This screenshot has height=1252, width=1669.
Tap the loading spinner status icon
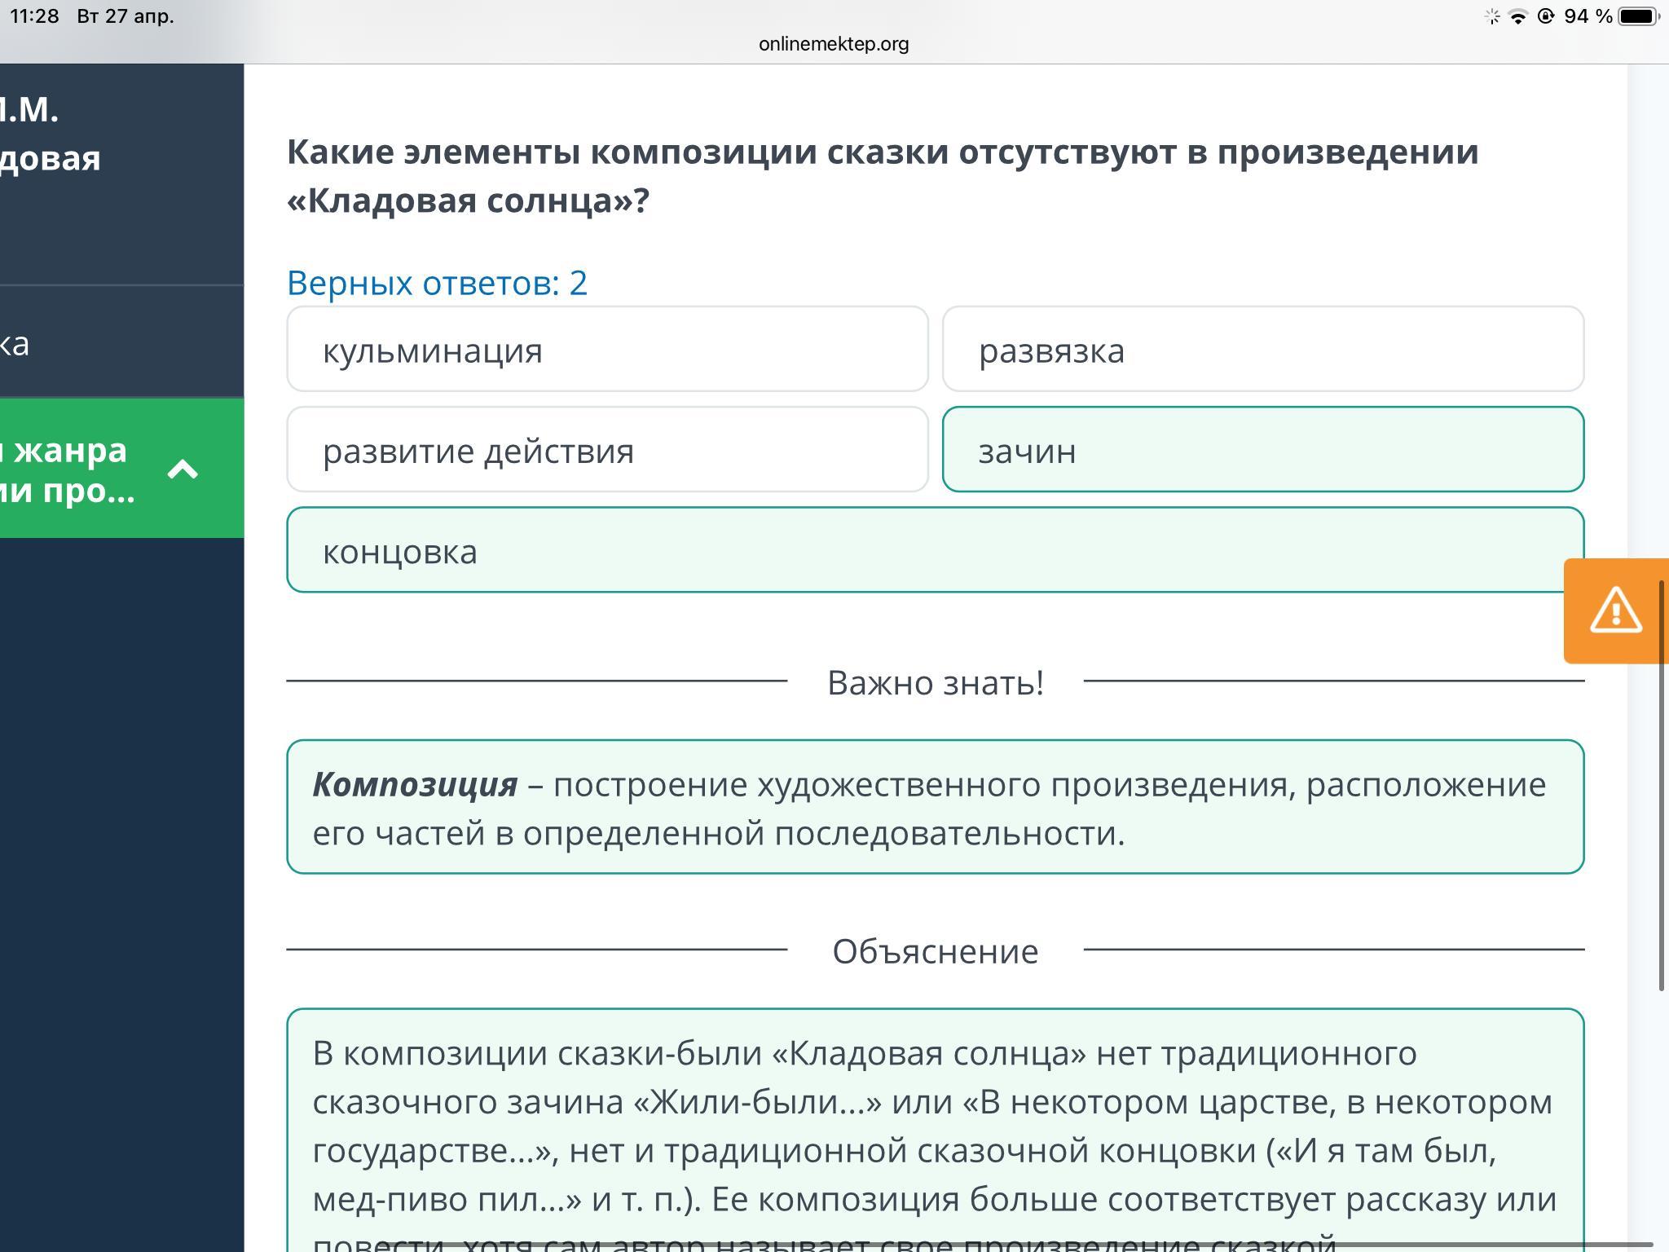click(1492, 16)
